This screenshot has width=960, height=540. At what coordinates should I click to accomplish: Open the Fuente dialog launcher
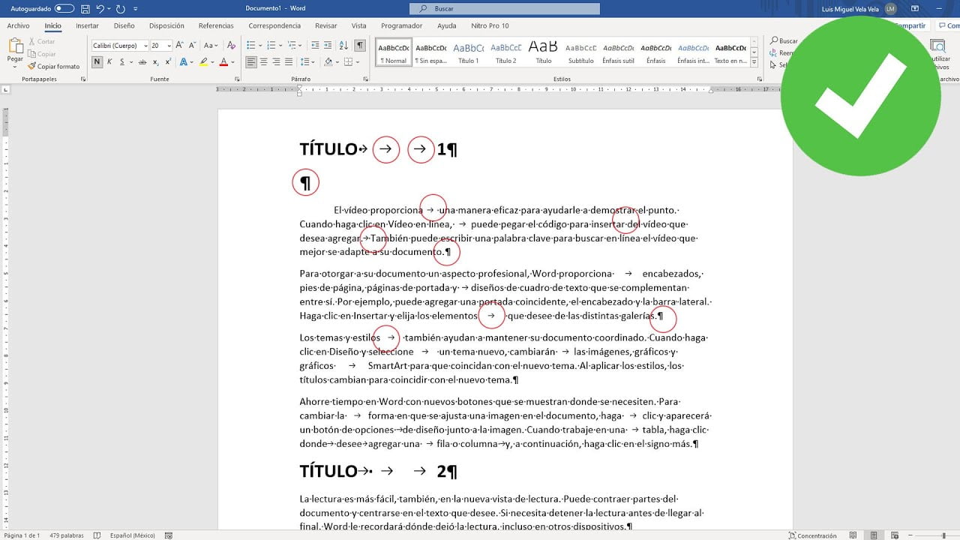click(237, 79)
